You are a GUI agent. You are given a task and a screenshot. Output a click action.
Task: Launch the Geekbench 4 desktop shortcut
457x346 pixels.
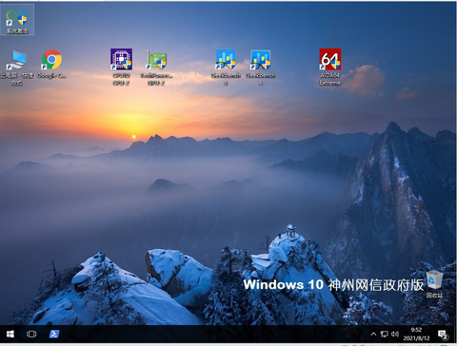click(260, 67)
